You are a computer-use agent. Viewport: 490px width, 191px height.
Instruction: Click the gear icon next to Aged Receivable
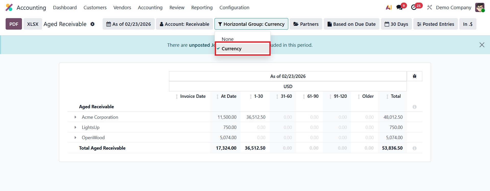92,24
